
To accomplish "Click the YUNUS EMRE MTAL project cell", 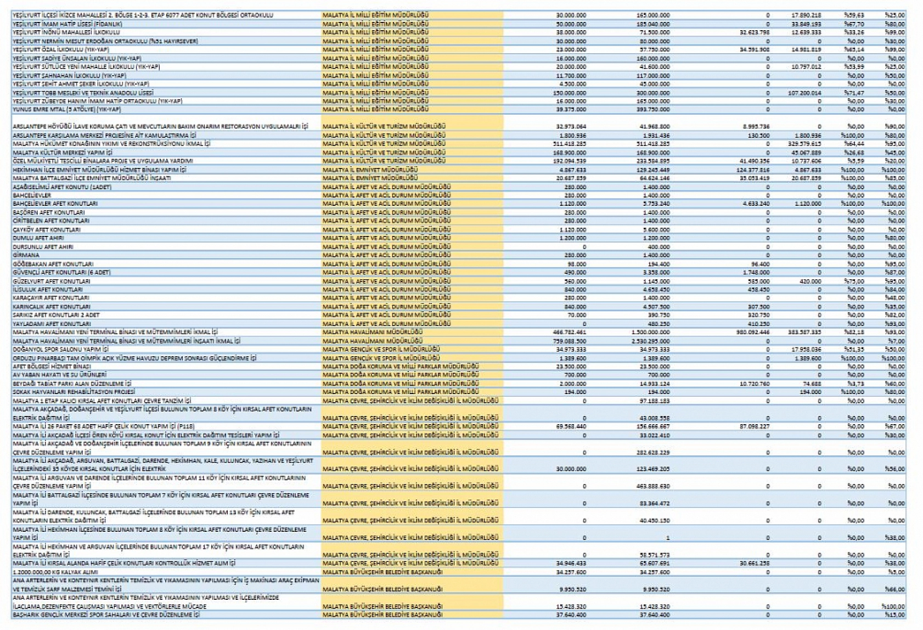I will (x=66, y=110).
